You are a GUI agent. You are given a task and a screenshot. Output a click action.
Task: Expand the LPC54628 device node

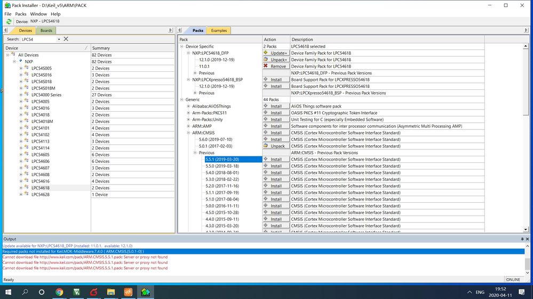[21, 195]
